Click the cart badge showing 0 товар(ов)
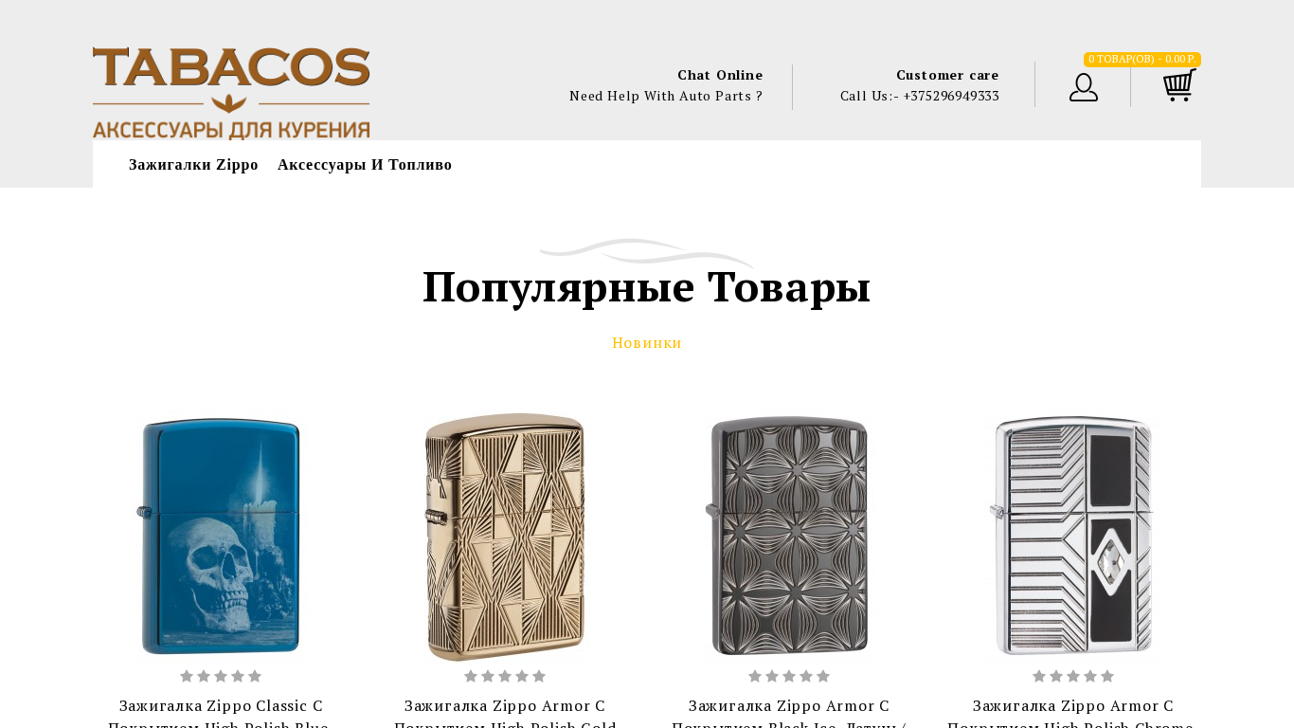 point(1142,59)
